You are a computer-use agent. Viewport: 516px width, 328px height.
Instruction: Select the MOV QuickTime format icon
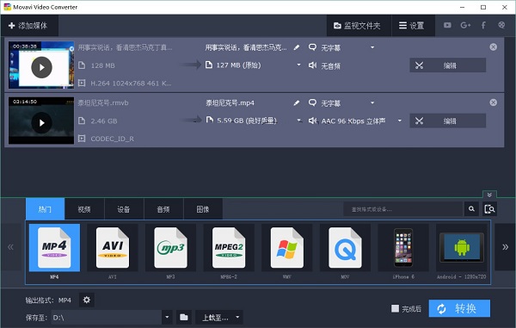coord(345,248)
